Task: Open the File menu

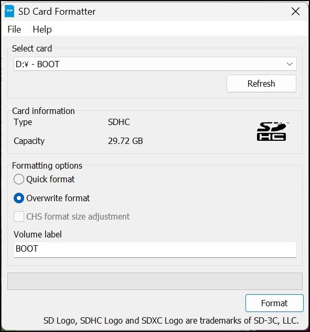Action: point(14,29)
